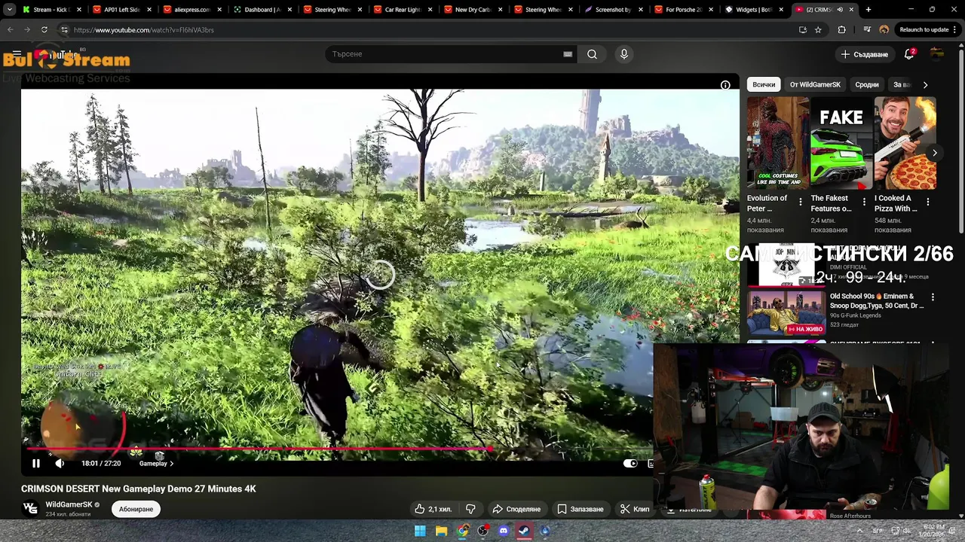Image resolution: width=965 pixels, height=542 pixels.
Task: Toggle the autoplay switch in the player
Action: (630, 464)
